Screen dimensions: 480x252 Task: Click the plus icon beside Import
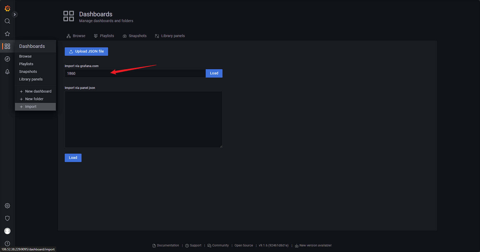click(21, 107)
